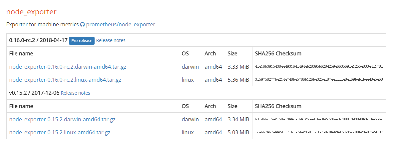Click the 3.33 MiB size cell

(x=238, y=67)
